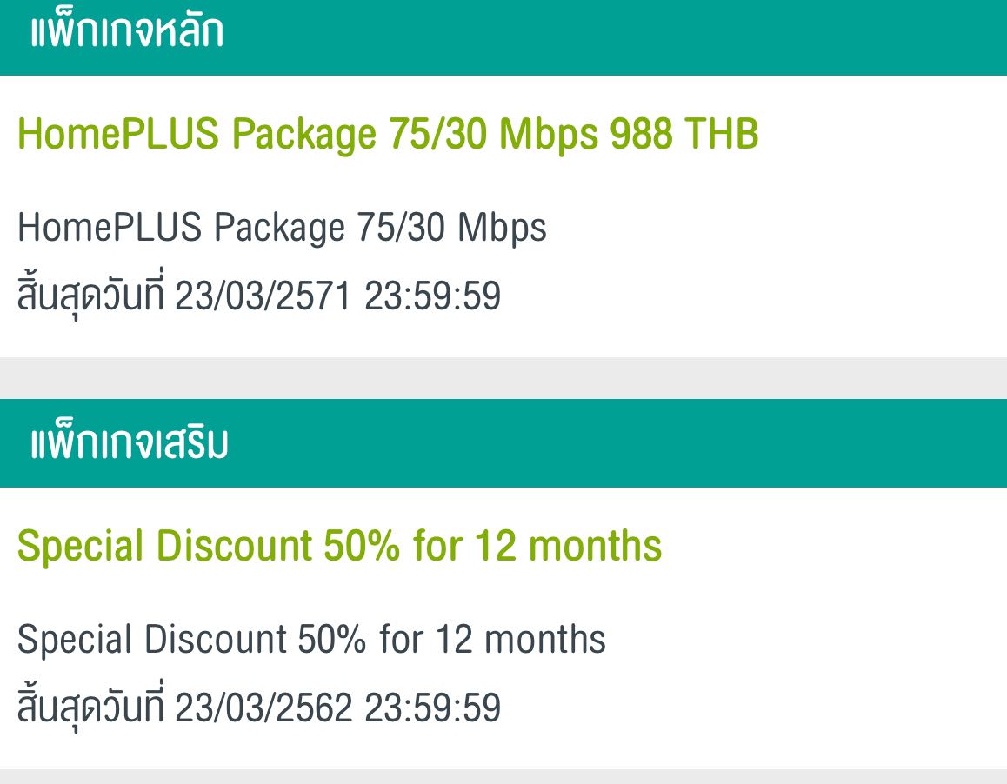Tap the แพ็กเกจเสริม section header
Screen dimensions: 1007x784
pos(130,444)
